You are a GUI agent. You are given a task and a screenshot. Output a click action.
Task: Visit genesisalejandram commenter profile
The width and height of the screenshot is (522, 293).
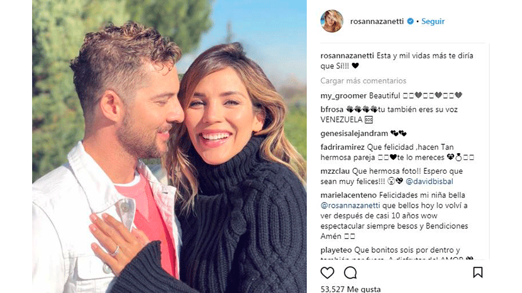354,134
